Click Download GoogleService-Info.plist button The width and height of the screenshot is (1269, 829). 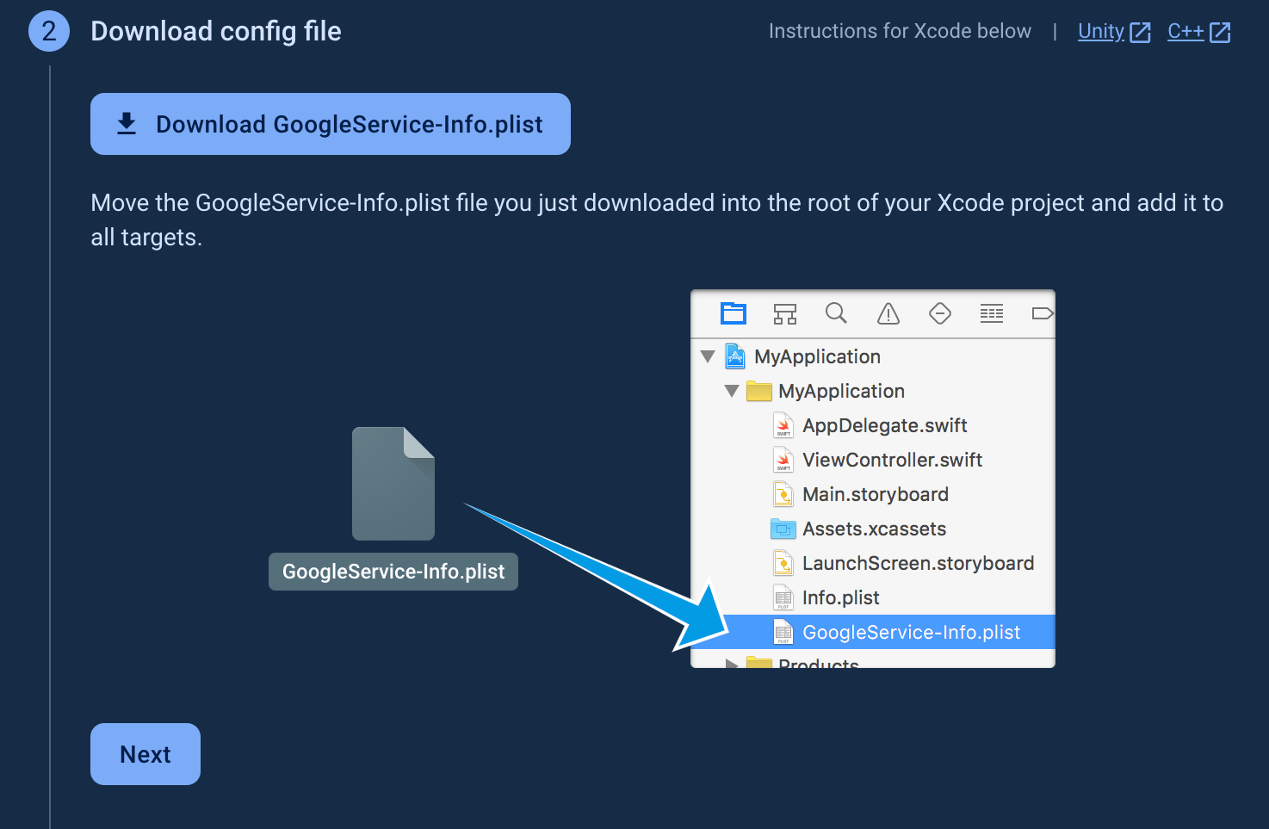click(x=331, y=124)
